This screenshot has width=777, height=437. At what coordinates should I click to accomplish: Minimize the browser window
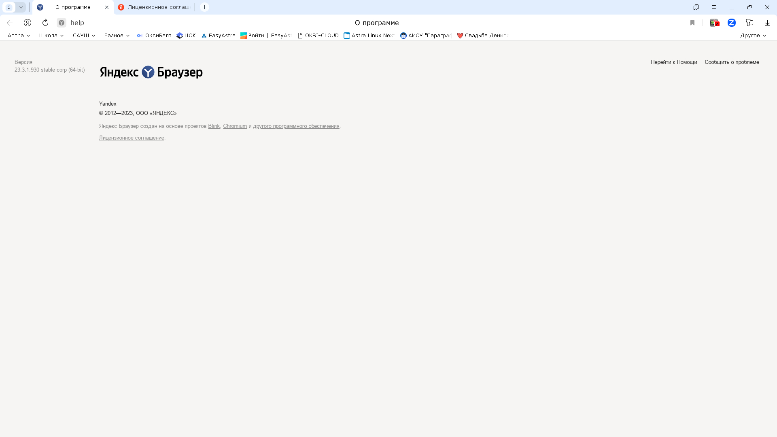(x=732, y=7)
